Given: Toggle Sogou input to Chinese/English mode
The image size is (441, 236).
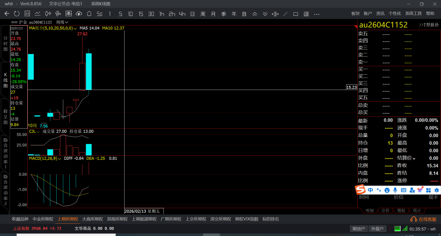Looking at the screenshot, I should [370, 190].
